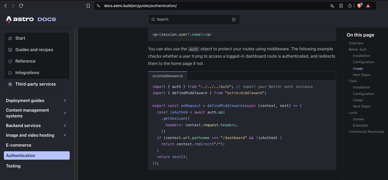Expand Image and video hosting section
Image resolution: width=388 pixels, height=180 pixels.
65,135
